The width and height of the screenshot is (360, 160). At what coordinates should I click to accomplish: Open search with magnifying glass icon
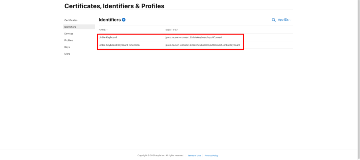point(274,20)
